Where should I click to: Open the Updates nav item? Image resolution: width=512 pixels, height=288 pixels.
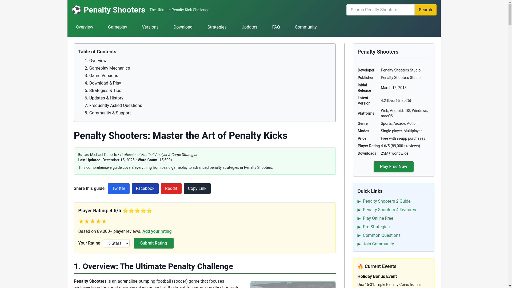(x=249, y=27)
